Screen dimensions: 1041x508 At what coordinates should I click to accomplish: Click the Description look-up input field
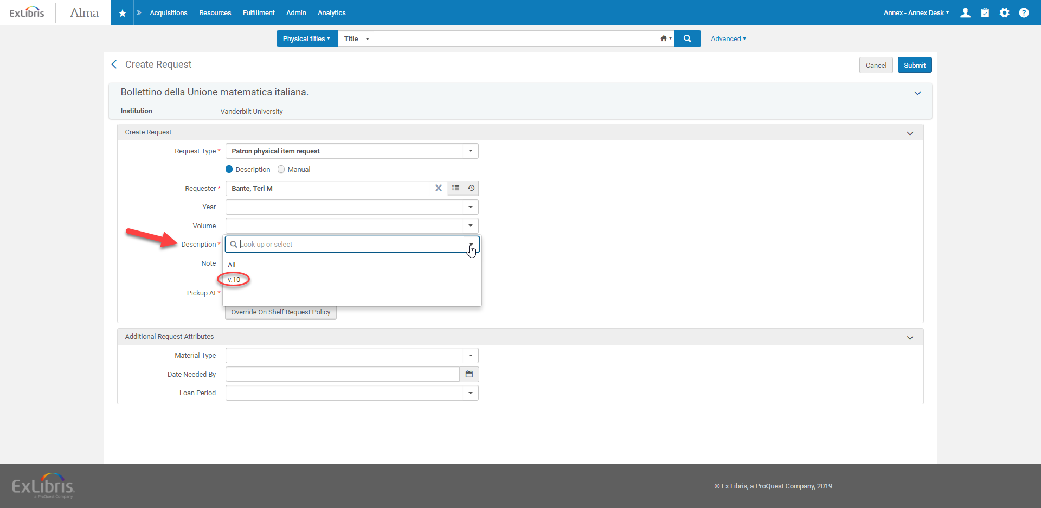(x=352, y=244)
